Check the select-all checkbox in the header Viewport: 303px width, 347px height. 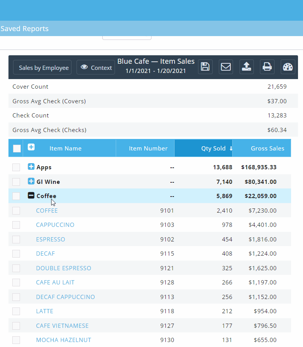coord(17,149)
